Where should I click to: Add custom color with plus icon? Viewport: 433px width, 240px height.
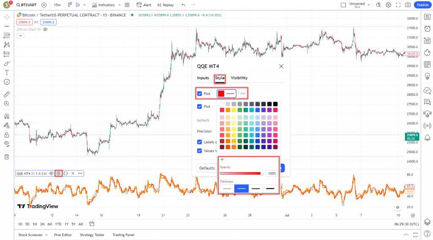pos(222,159)
